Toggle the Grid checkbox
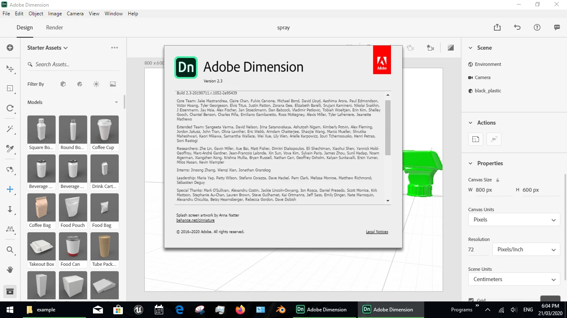567x318 pixels. tap(471, 300)
